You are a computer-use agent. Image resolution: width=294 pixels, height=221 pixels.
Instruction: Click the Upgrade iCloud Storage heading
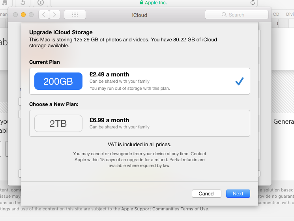tap(61, 32)
